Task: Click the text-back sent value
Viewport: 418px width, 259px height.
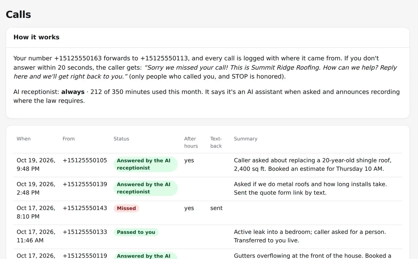Action: click(216, 208)
